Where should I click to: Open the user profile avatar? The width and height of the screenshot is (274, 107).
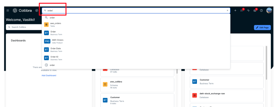pos(269,10)
